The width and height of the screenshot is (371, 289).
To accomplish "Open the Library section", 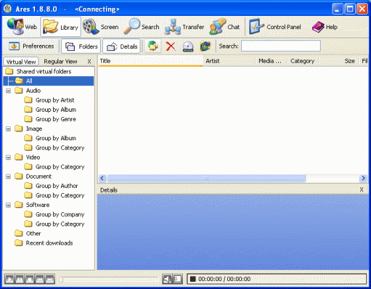I will (x=60, y=27).
